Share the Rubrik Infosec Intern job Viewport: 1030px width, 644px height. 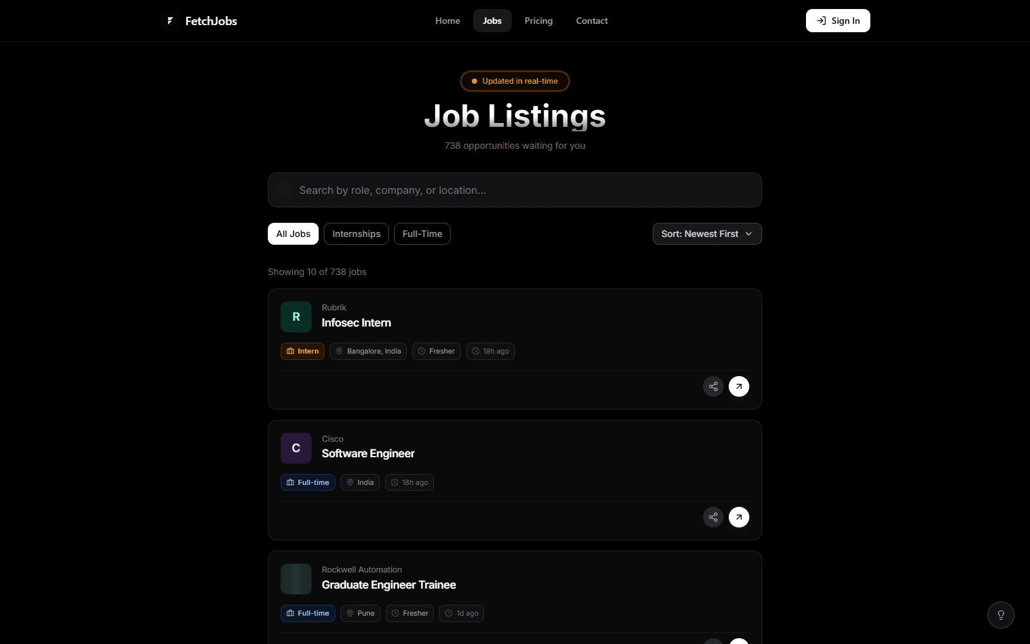pyautogui.click(x=713, y=386)
